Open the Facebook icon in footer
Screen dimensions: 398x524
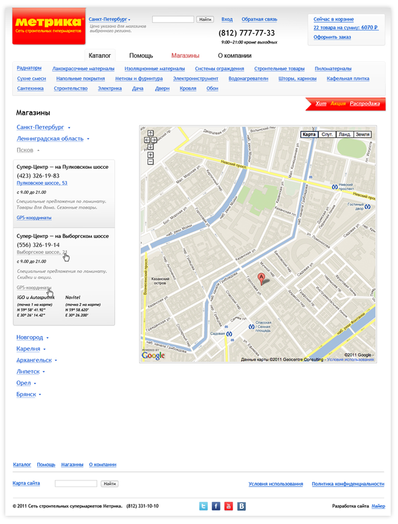pos(216,506)
